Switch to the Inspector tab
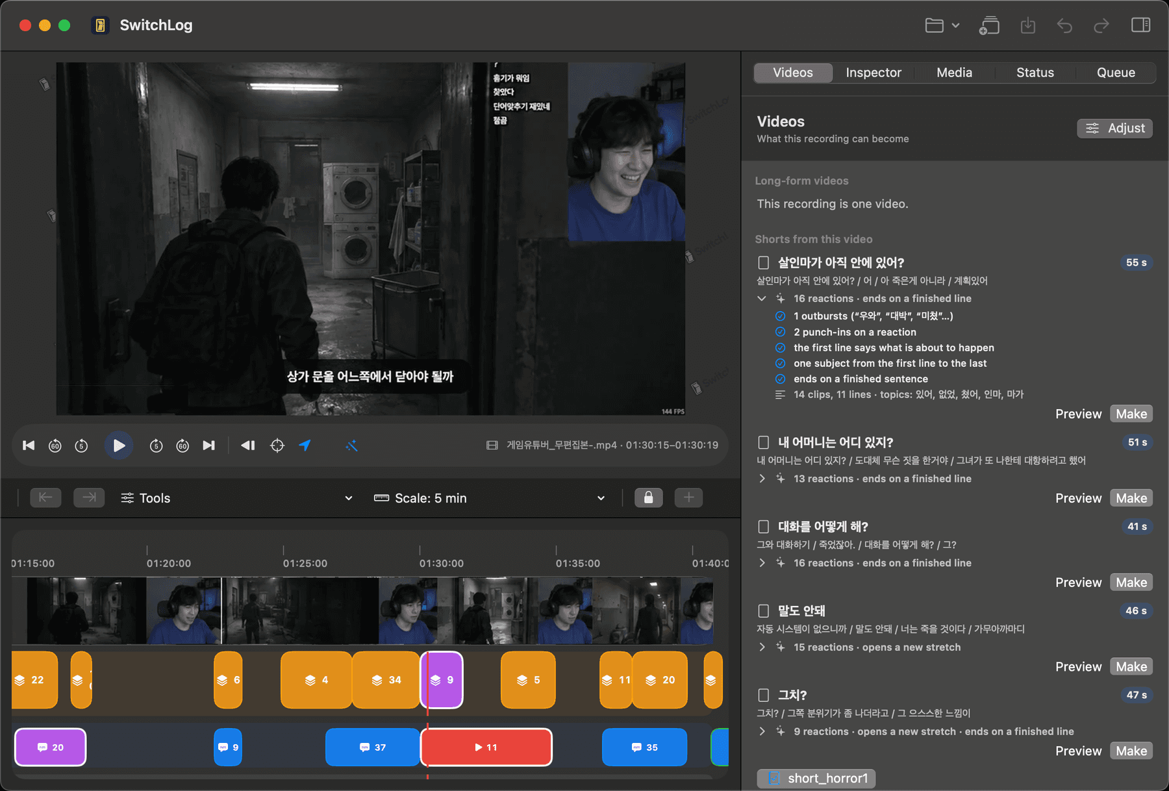 [874, 73]
